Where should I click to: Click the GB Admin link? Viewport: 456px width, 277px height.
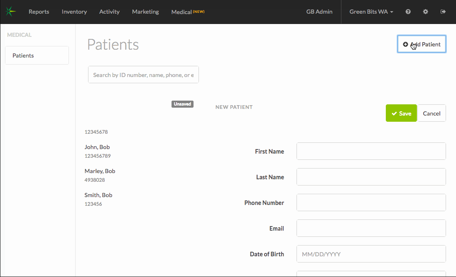[319, 12]
